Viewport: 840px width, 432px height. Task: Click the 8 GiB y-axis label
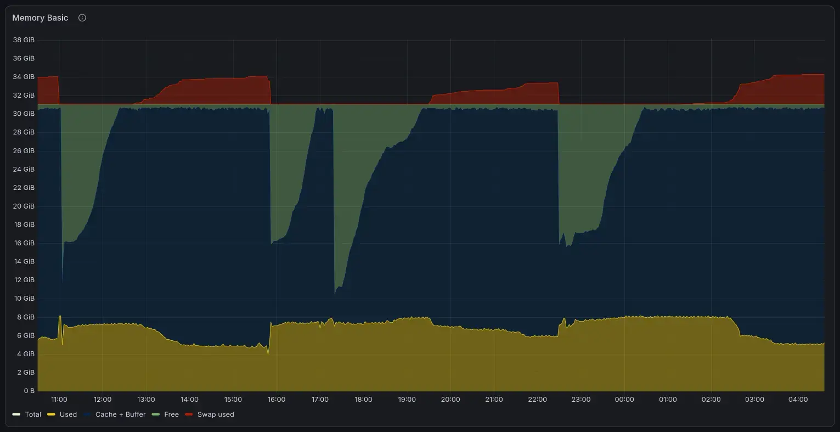(x=26, y=317)
